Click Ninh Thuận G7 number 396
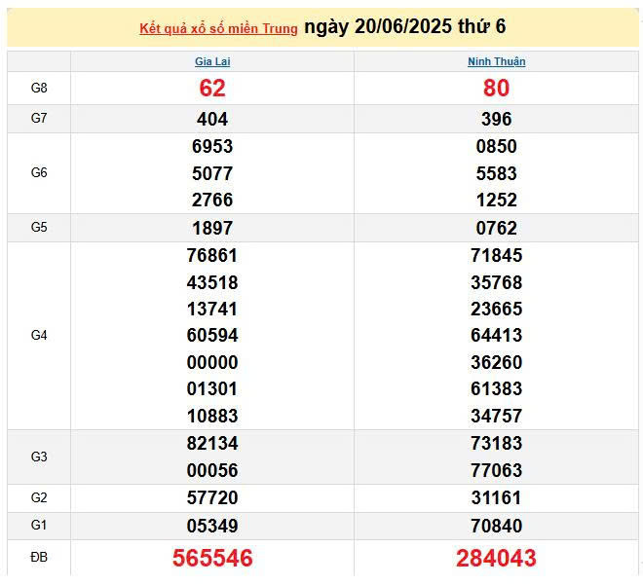 (x=496, y=119)
